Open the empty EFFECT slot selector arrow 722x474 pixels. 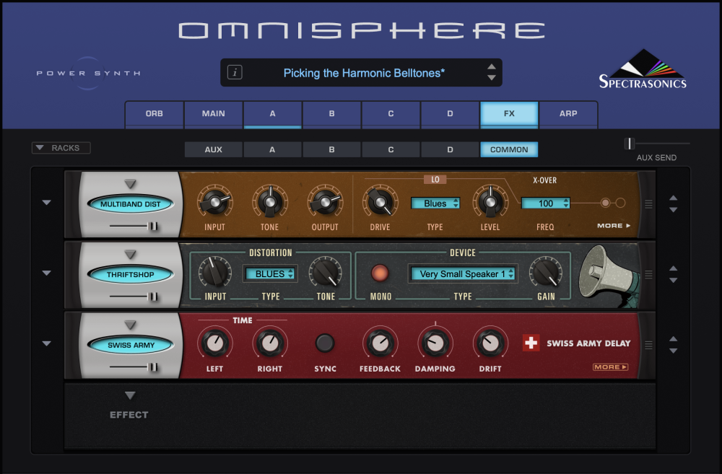tap(130, 395)
